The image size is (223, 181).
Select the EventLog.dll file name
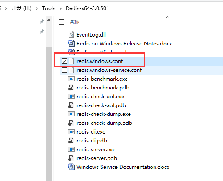(x=91, y=35)
